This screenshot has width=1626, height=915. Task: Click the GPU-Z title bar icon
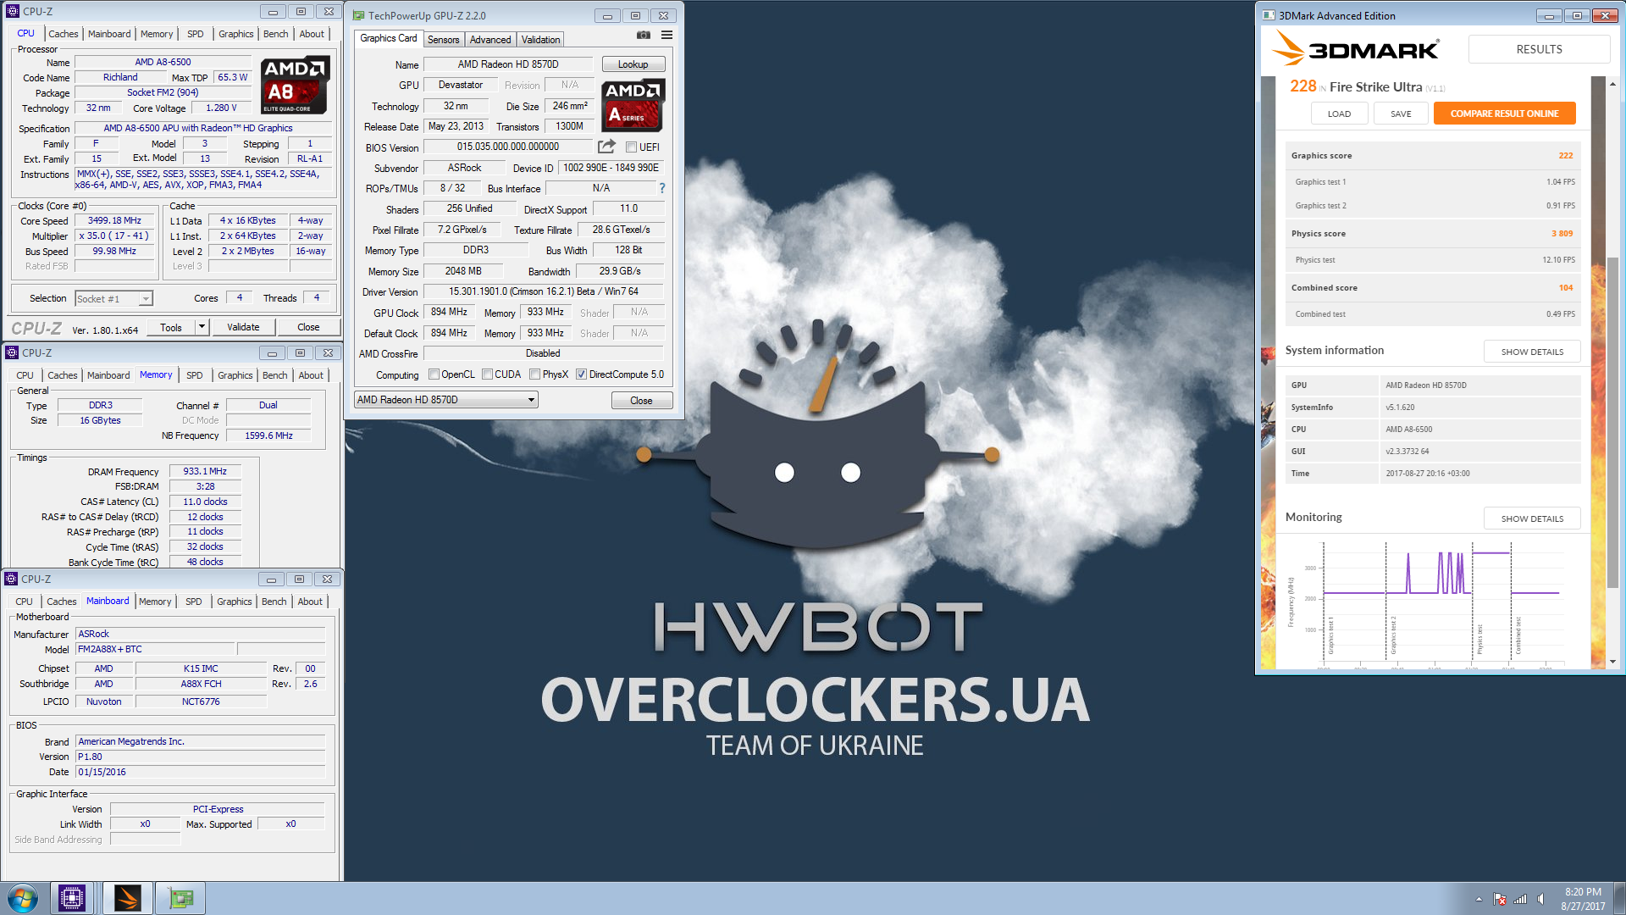tap(359, 15)
